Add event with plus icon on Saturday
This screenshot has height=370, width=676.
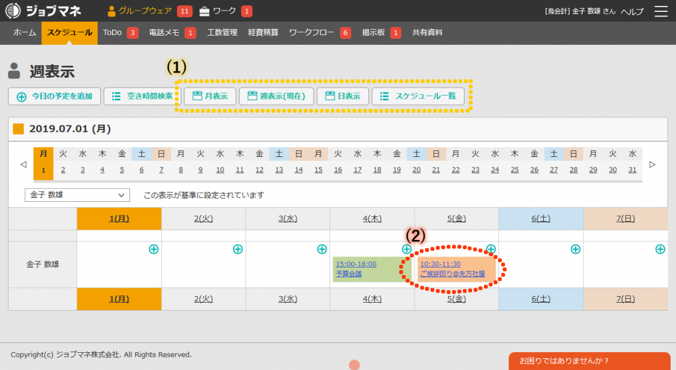coord(575,249)
